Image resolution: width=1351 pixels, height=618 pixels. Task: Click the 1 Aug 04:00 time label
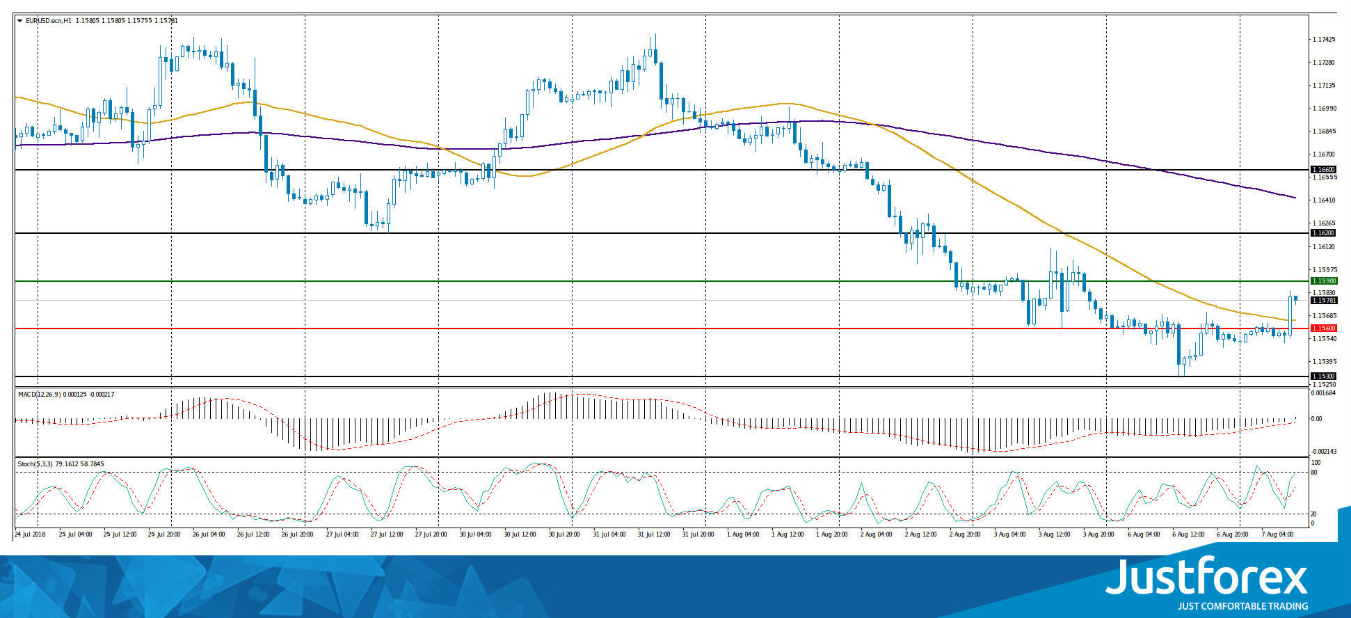[x=742, y=534]
